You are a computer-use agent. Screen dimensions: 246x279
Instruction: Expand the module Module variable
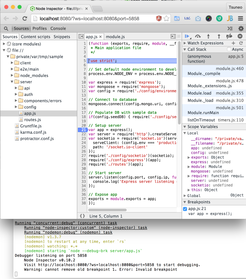pyautogui.click(x=189, y=166)
